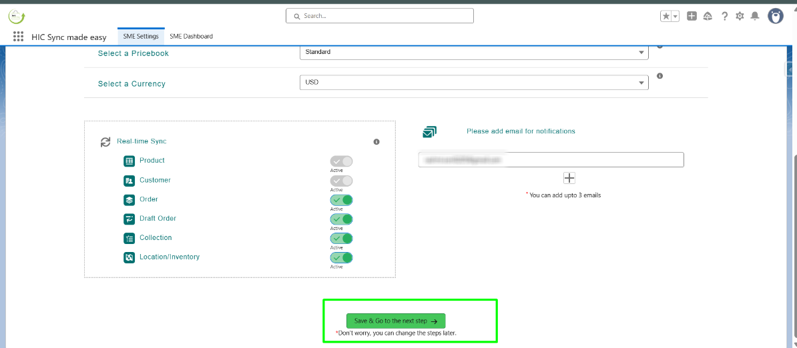Open the Trailhead guidance icon
Viewport: 797px width, 348px height.
708,16
